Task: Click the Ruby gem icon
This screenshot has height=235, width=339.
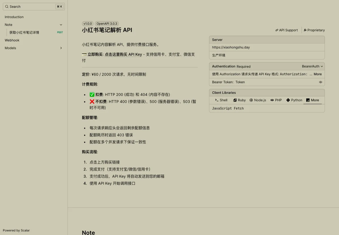Action: [x=235, y=100]
